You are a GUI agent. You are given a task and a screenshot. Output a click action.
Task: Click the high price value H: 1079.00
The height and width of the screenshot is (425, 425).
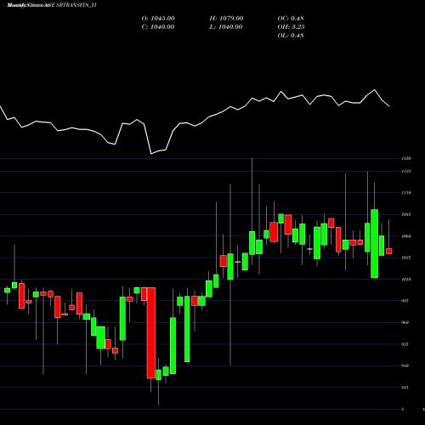coord(226,19)
